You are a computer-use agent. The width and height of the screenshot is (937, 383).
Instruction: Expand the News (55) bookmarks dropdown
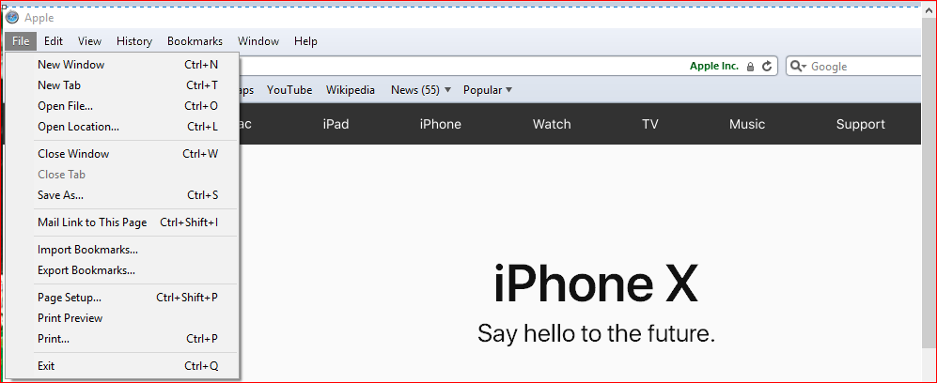click(447, 90)
